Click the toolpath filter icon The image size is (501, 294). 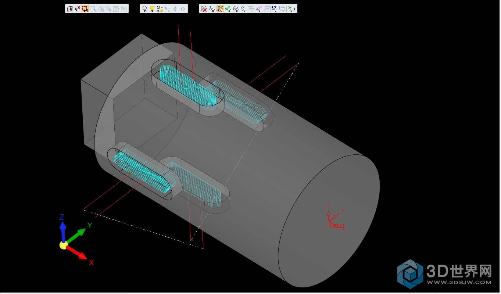click(275, 9)
